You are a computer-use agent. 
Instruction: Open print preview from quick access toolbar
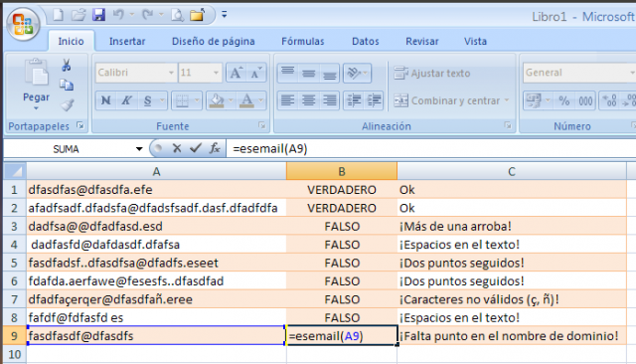(177, 16)
